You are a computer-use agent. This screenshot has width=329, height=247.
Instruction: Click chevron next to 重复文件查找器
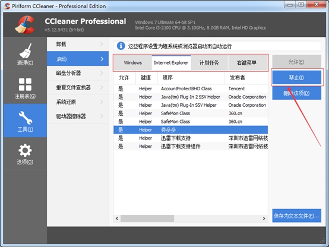coord(102,87)
